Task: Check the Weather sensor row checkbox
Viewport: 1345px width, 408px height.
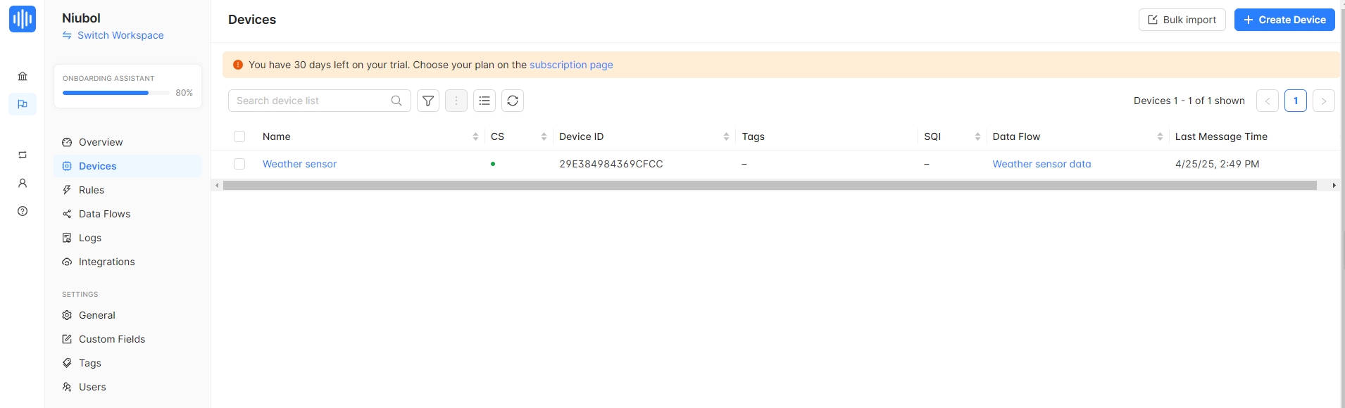Action: click(x=239, y=164)
